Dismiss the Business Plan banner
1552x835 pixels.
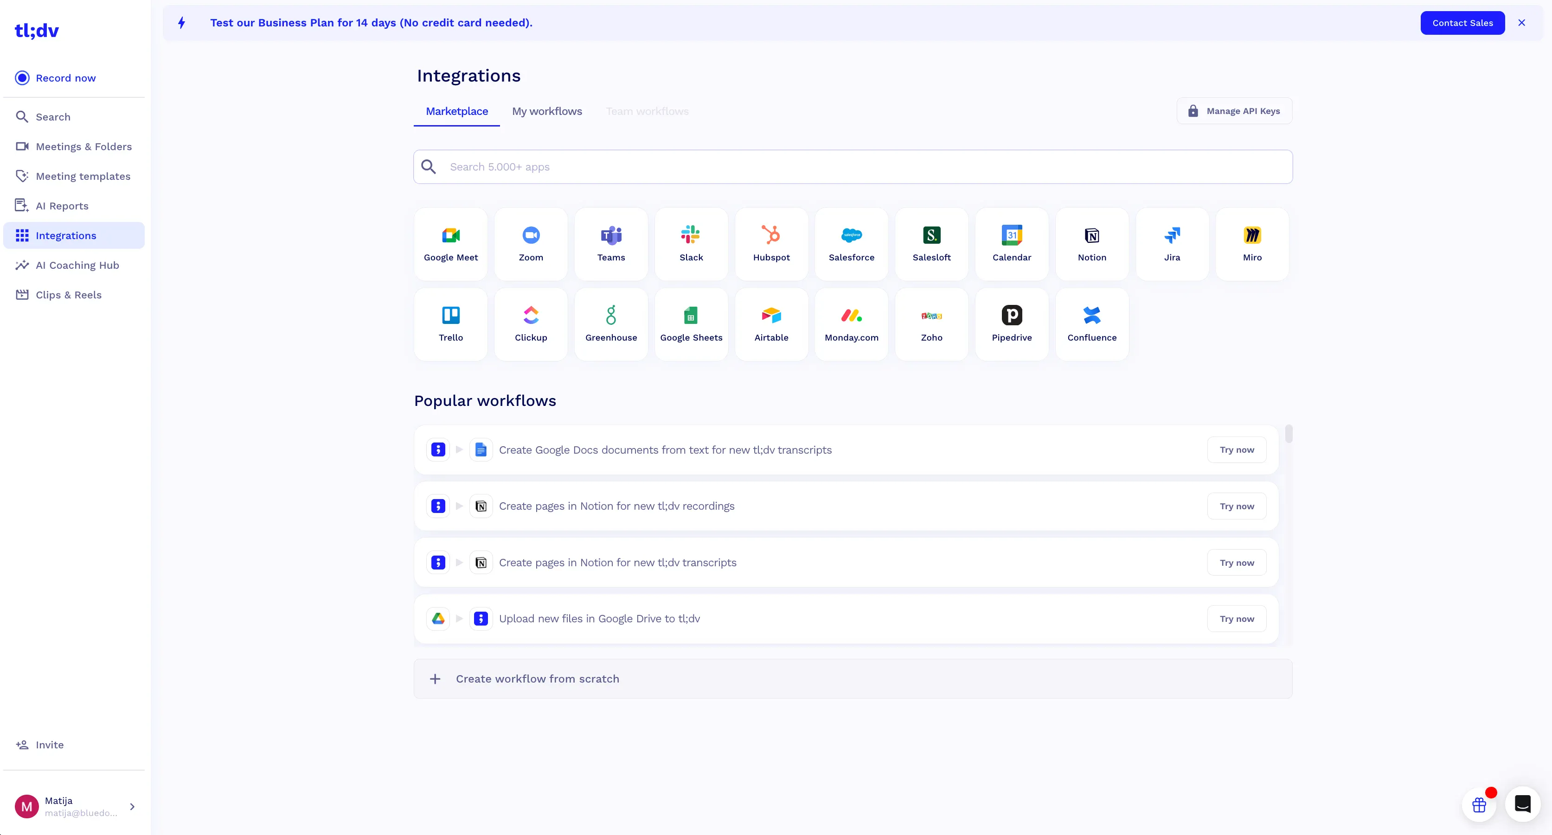pyautogui.click(x=1521, y=23)
